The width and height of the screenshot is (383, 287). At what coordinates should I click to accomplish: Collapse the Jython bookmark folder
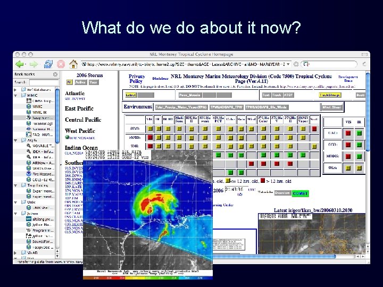tap(15, 214)
